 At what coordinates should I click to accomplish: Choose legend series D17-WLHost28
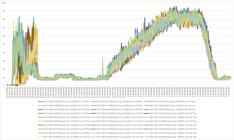click(x=64, y=137)
